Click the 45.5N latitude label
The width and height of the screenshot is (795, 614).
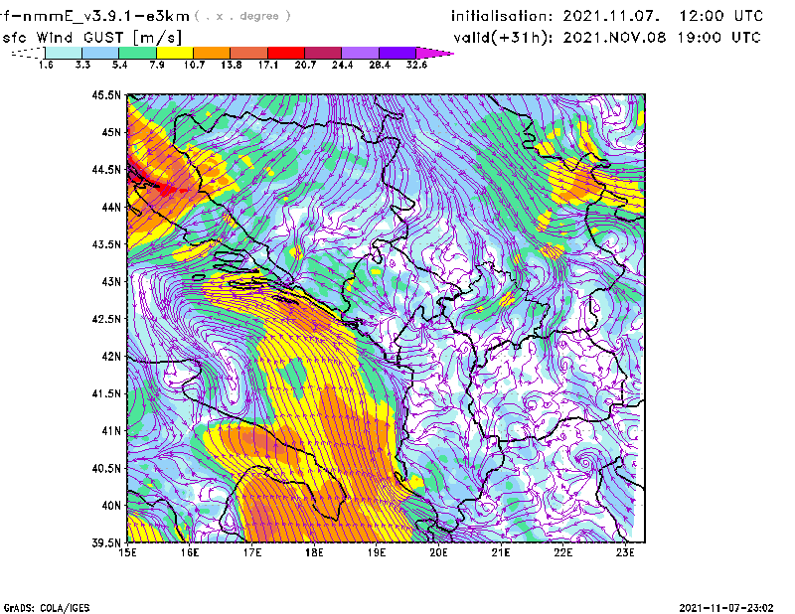pos(106,94)
